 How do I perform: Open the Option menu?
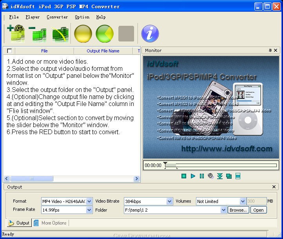82,17
